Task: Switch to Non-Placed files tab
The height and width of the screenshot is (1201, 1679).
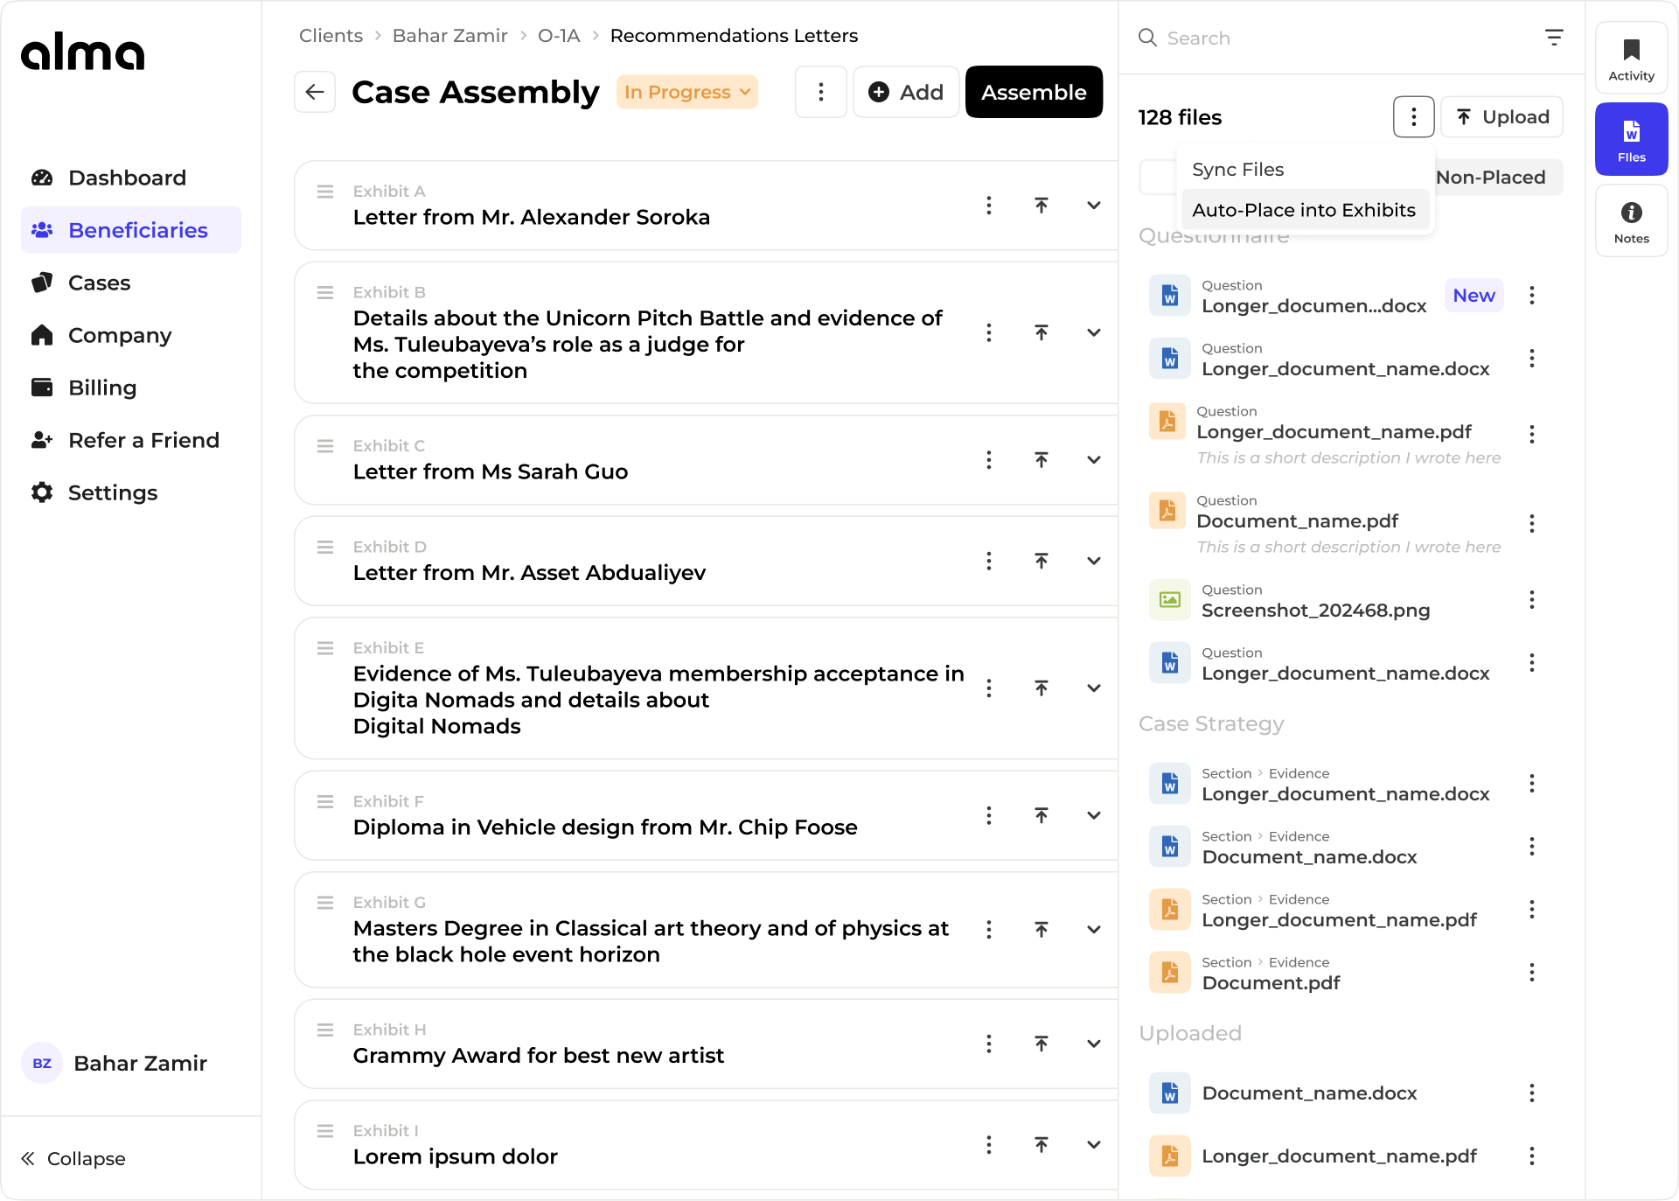Action: 1490,178
